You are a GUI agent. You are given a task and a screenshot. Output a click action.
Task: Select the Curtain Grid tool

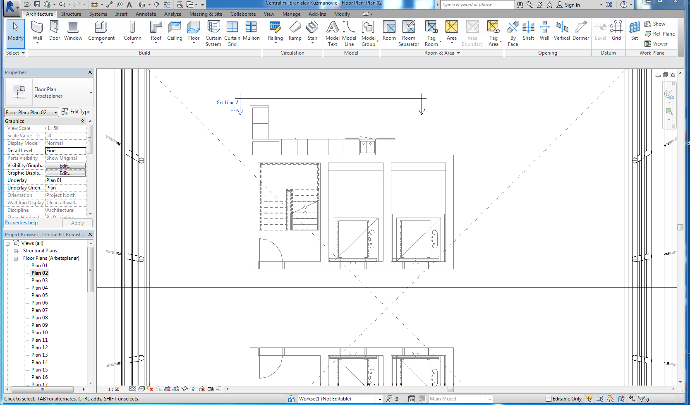[x=232, y=34]
